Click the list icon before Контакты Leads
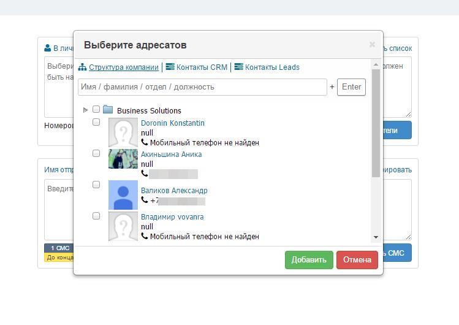 tap(238, 67)
